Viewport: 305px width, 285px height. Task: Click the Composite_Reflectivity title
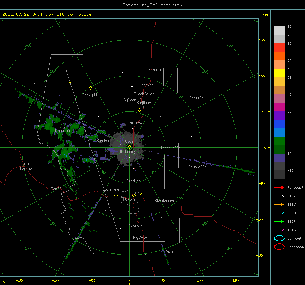(x=152, y=5)
